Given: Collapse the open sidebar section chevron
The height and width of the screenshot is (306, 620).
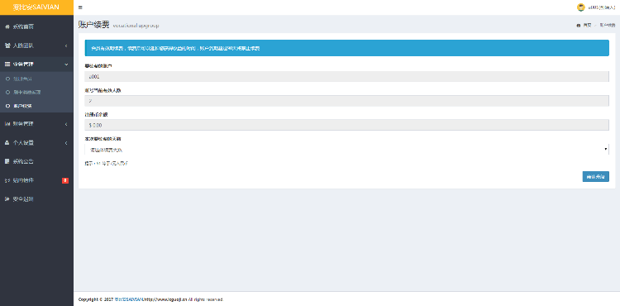Looking at the screenshot, I should pyautogui.click(x=66, y=65).
